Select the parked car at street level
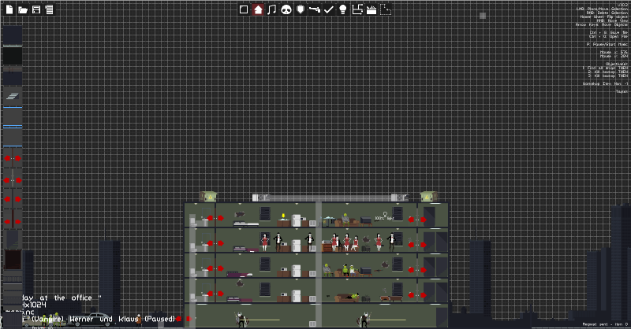631x329 pixels. (x=91, y=320)
